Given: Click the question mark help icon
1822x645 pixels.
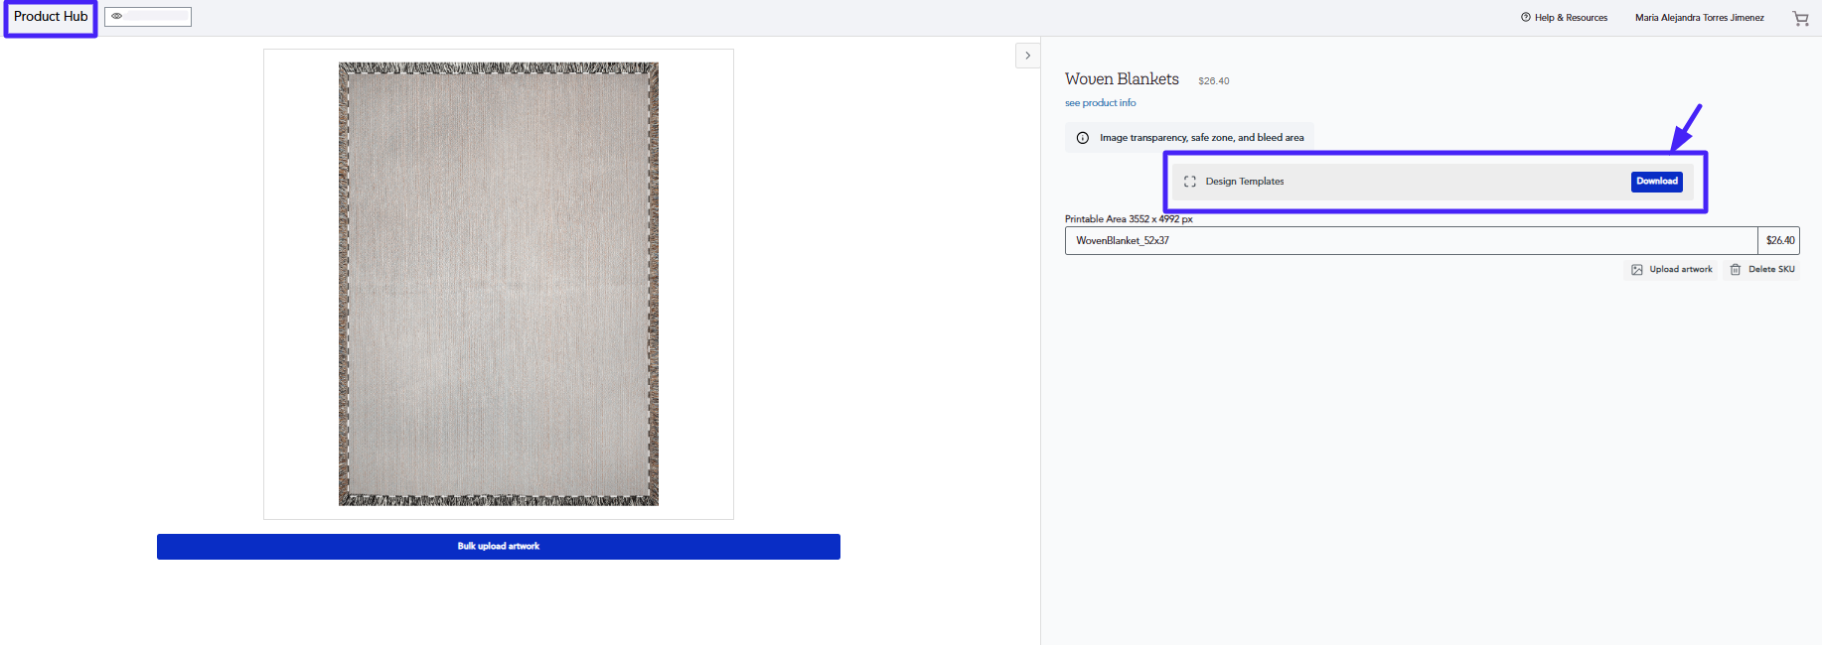Looking at the screenshot, I should 1525,17.
